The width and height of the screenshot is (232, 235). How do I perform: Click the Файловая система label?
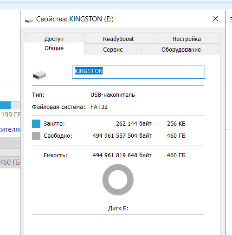point(58,107)
